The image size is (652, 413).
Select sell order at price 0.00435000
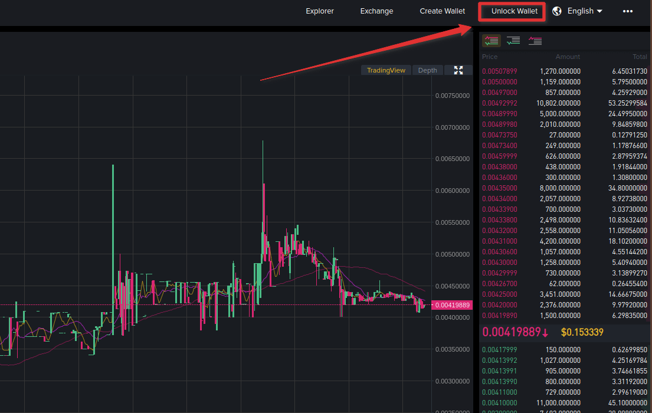(564, 188)
